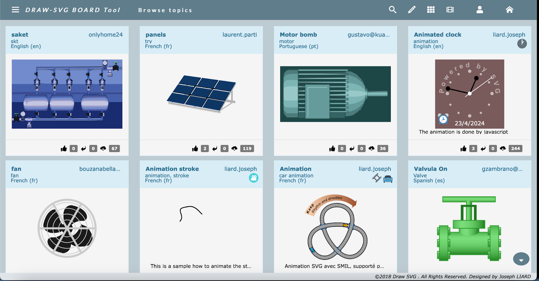Viewport: 539px width, 281px height.
Task: Open the green valve thumbnail
Action: click(x=469, y=228)
